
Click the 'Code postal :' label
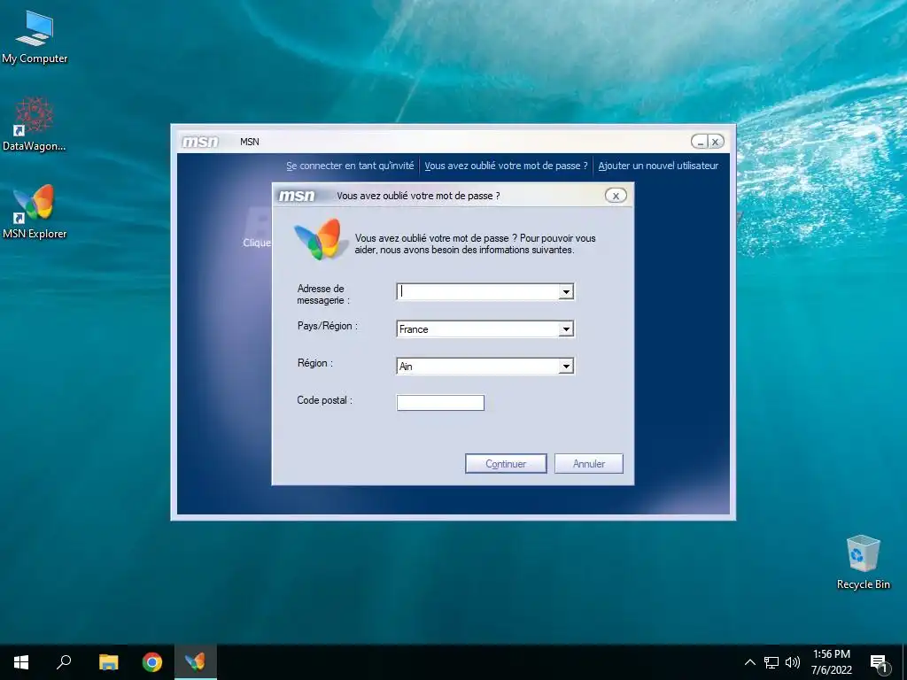click(x=324, y=400)
